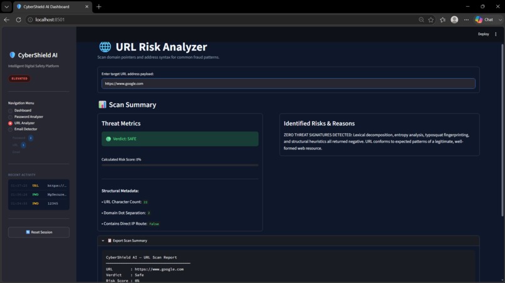
Task: Click the URL entry in recent activity
Action: click(39, 186)
